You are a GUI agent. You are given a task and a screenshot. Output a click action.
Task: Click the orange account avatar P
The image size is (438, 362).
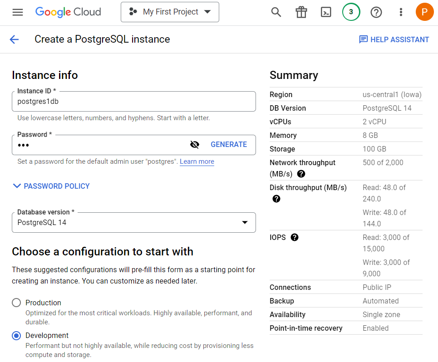point(424,12)
